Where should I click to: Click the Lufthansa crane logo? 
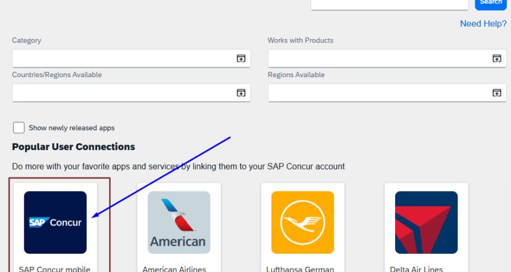pyautogui.click(x=303, y=223)
